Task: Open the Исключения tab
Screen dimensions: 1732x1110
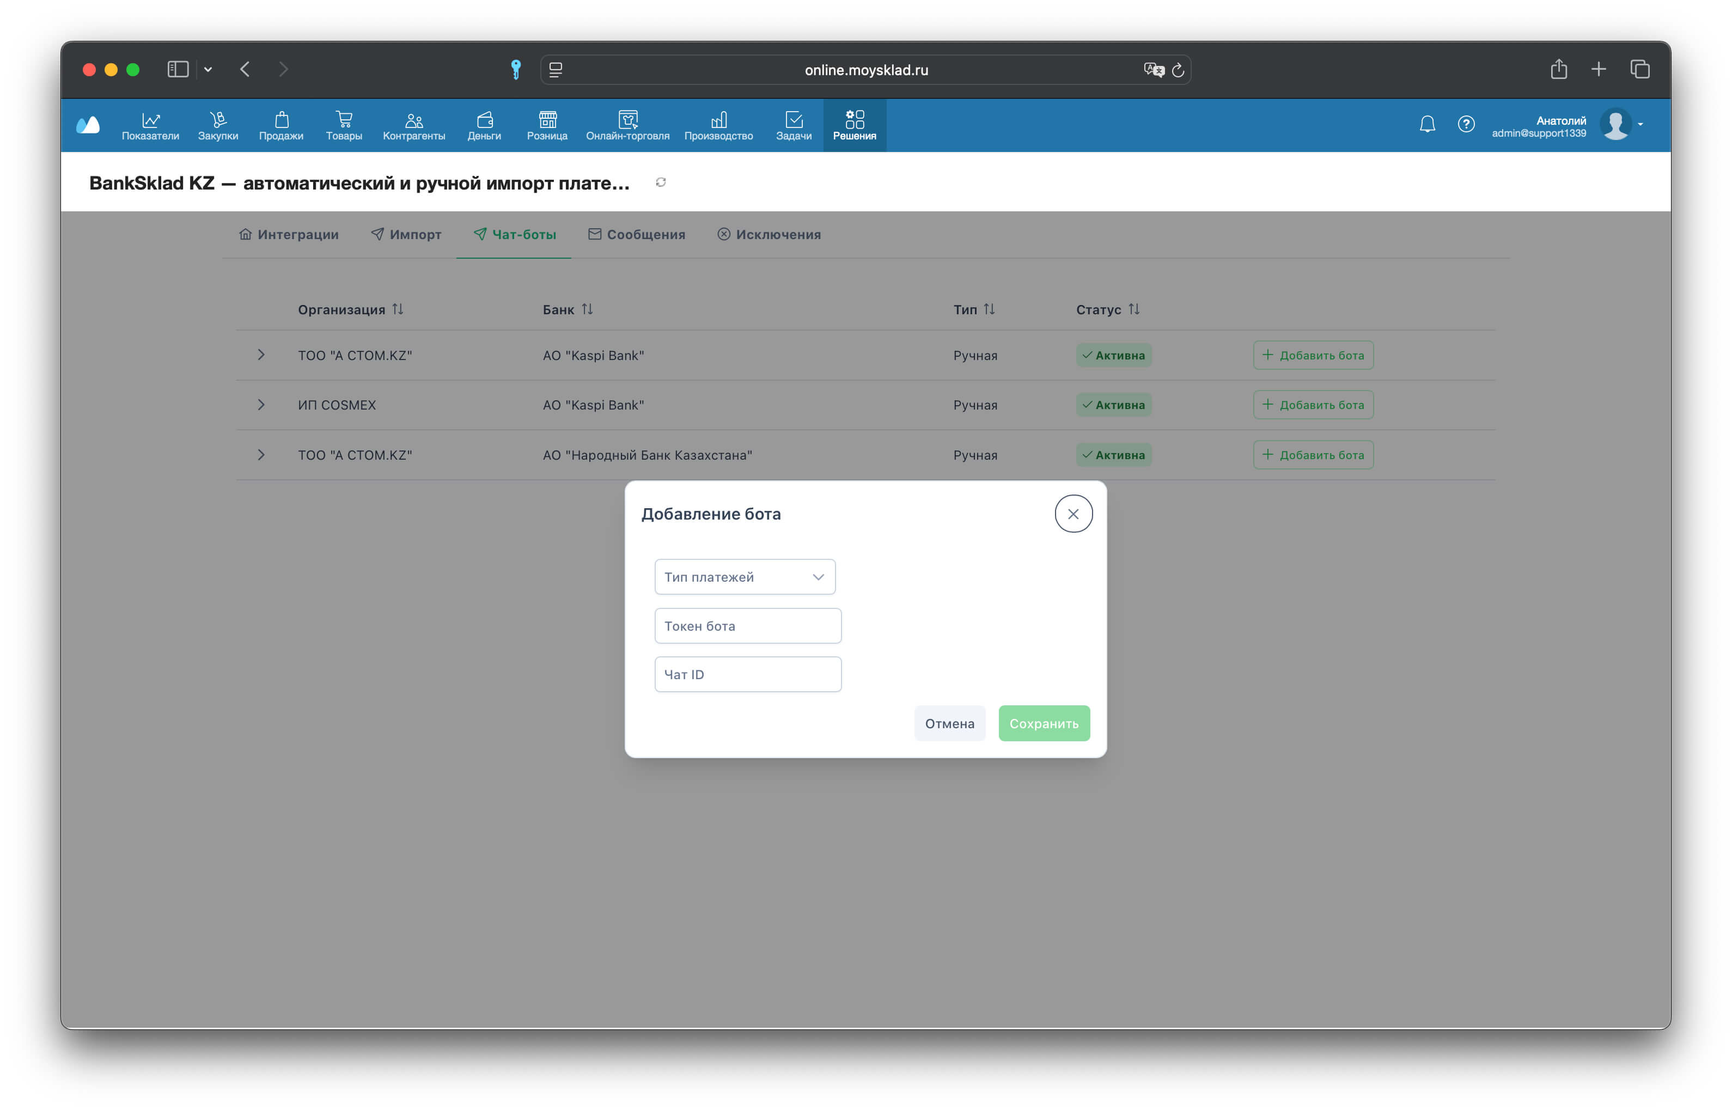Action: tap(769, 234)
